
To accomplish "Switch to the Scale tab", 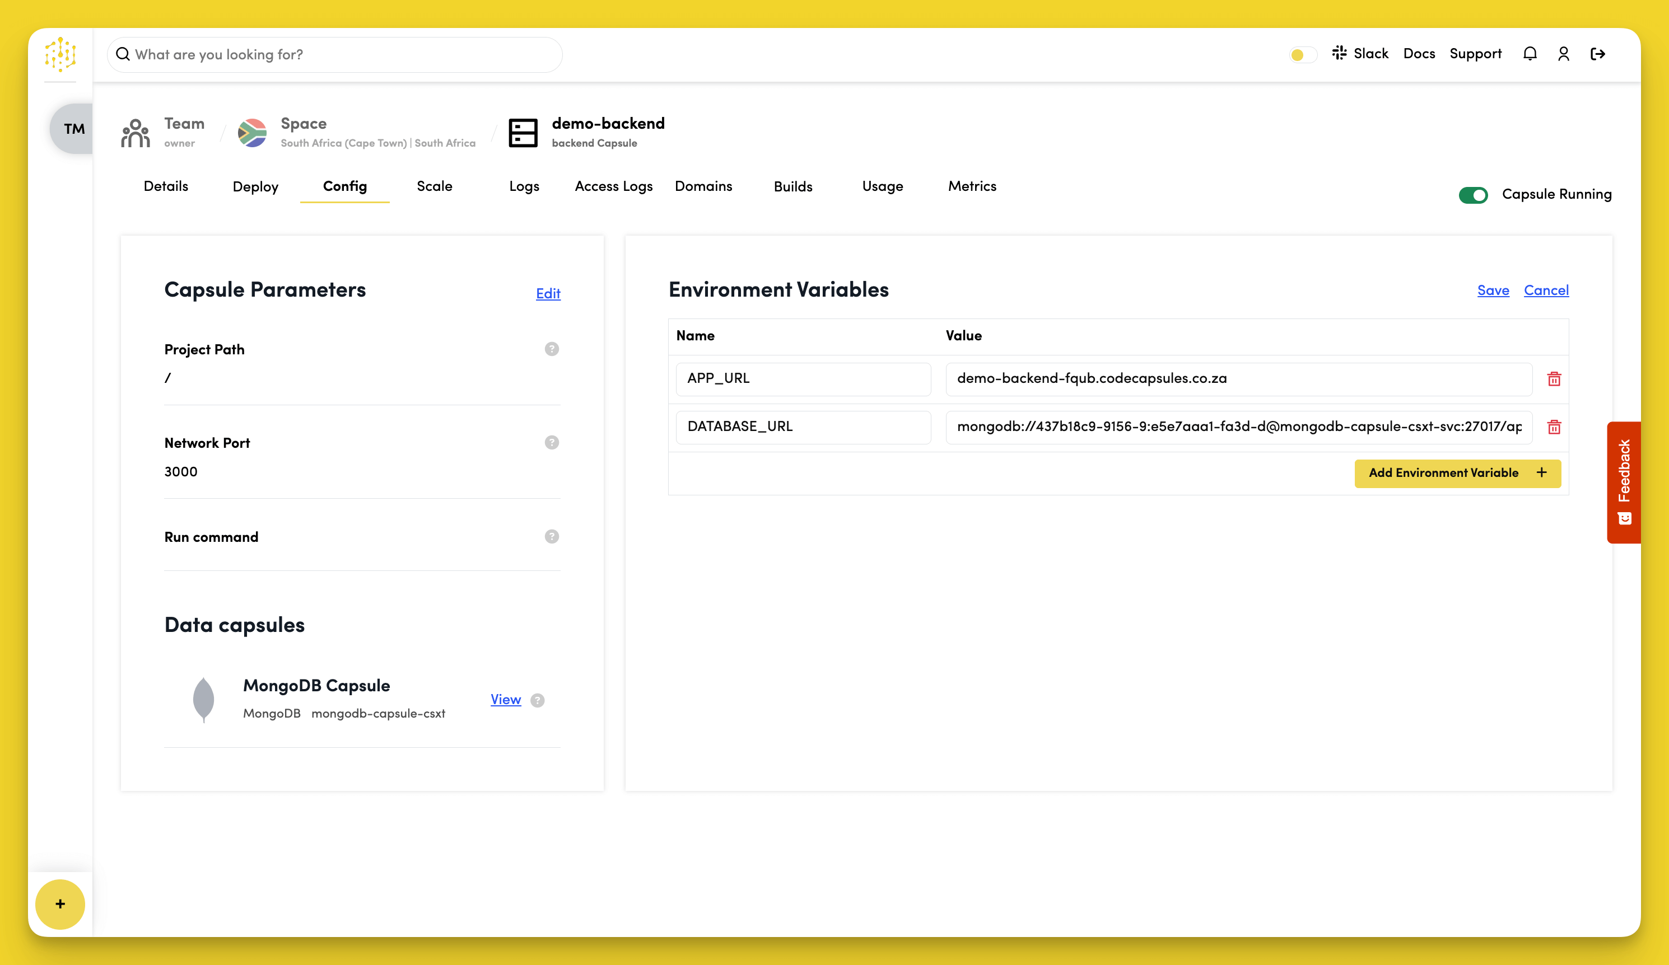I will pyautogui.click(x=435, y=186).
